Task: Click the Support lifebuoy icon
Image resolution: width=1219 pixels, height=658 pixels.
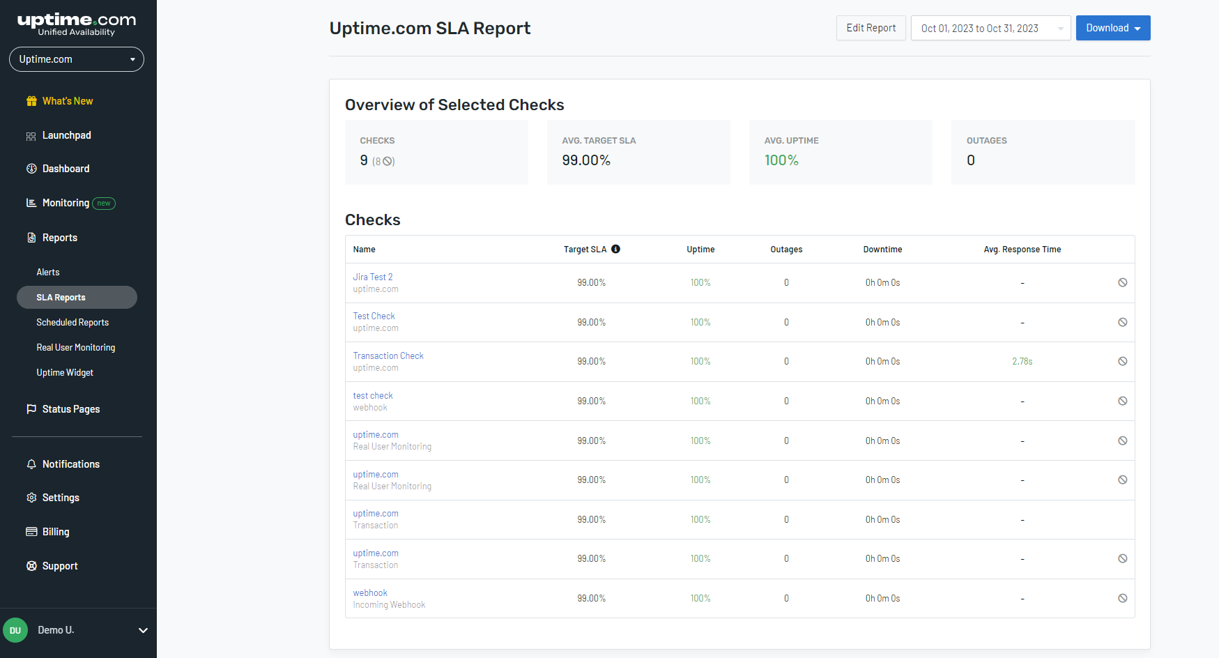Action: click(31, 566)
